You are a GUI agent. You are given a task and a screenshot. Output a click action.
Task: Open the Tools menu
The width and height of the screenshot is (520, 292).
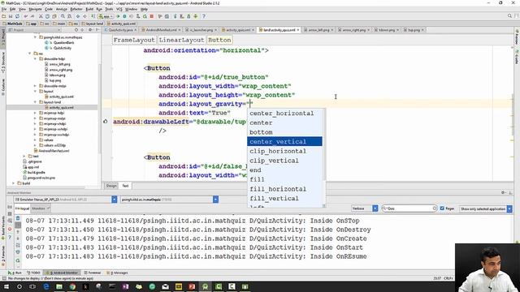(x=109, y=9)
